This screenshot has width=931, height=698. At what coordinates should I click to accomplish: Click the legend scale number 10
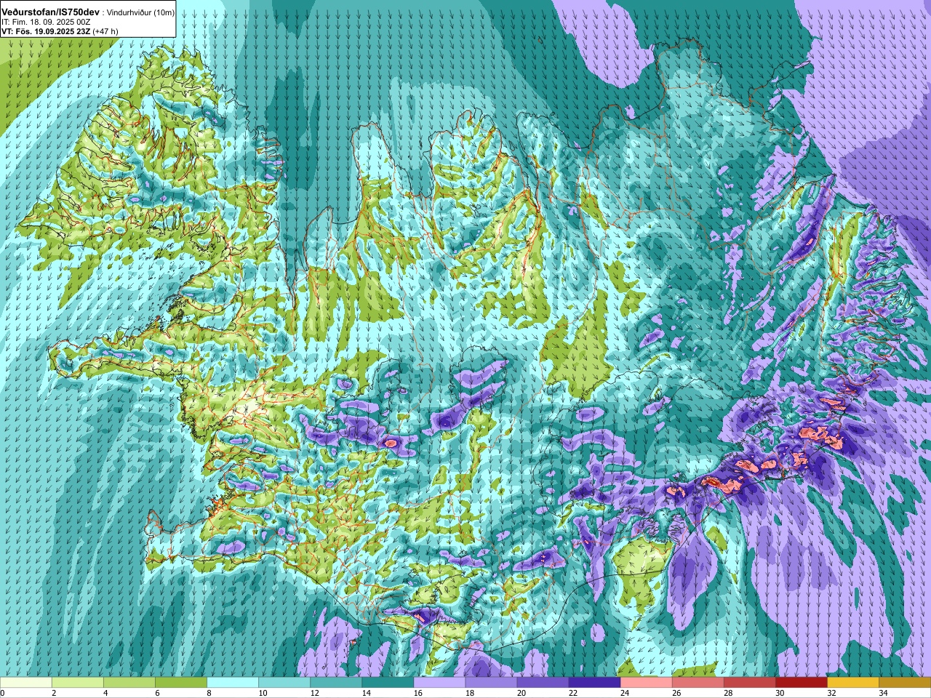(x=263, y=693)
